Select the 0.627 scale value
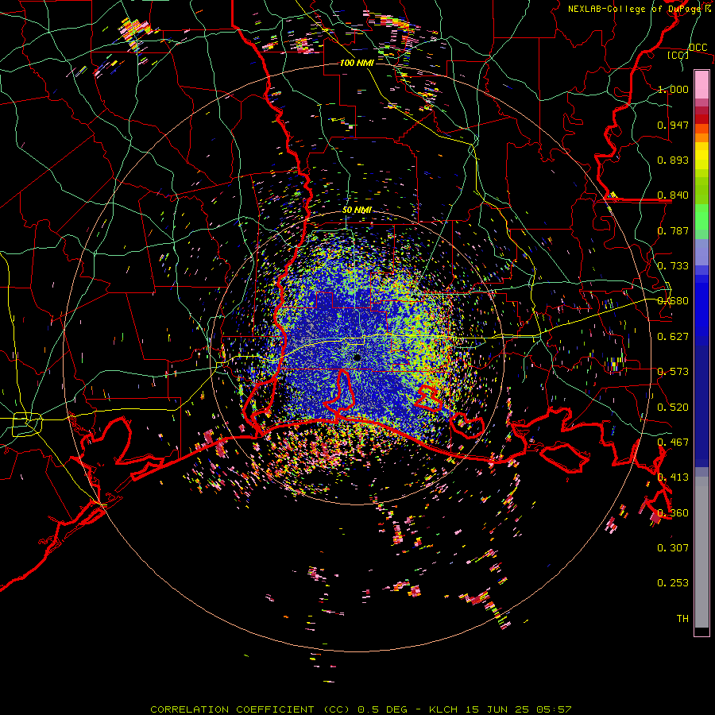Image resolution: width=715 pixels, height=715 pixels. [x=673, y=337]
